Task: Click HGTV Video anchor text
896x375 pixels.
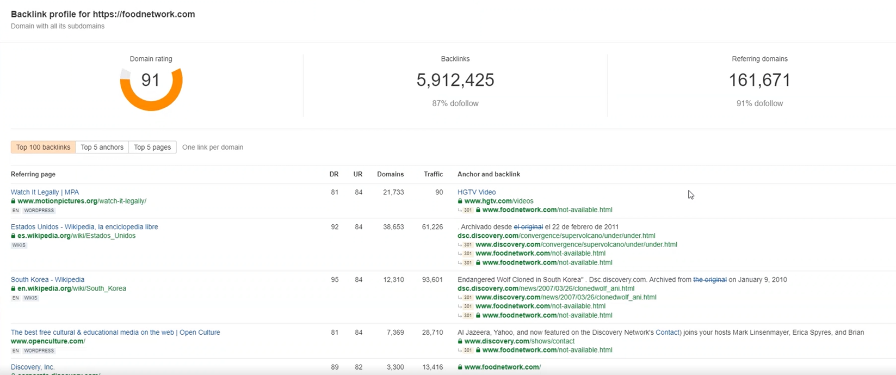Action: click(477, 192)
